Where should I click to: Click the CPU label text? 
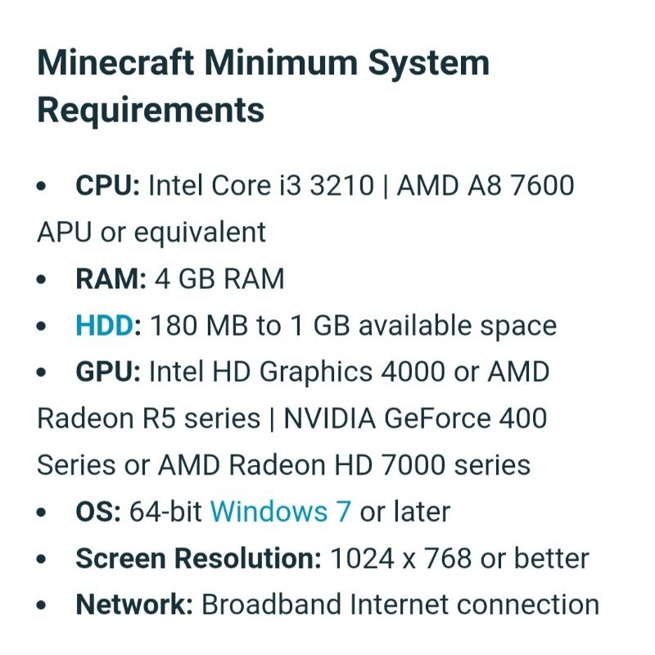107,185
